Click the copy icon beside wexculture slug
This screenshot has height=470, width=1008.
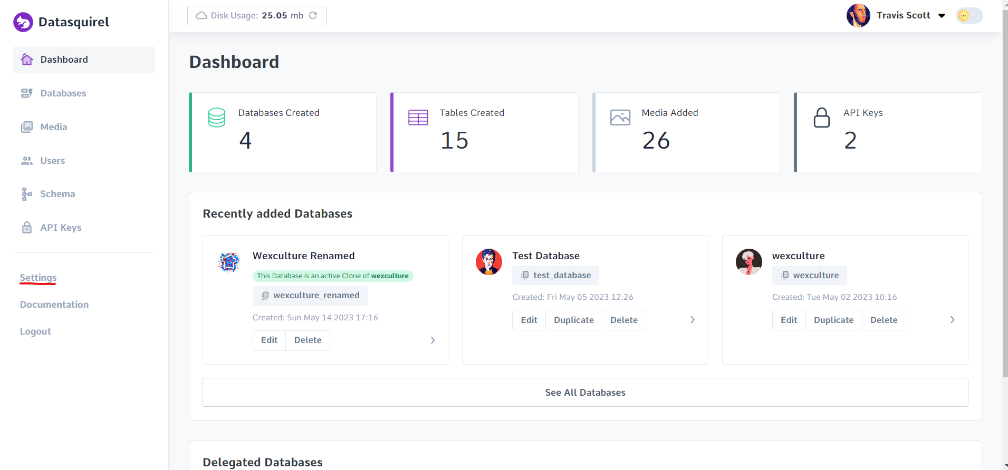pyautogui.click(x=785, y=276)
